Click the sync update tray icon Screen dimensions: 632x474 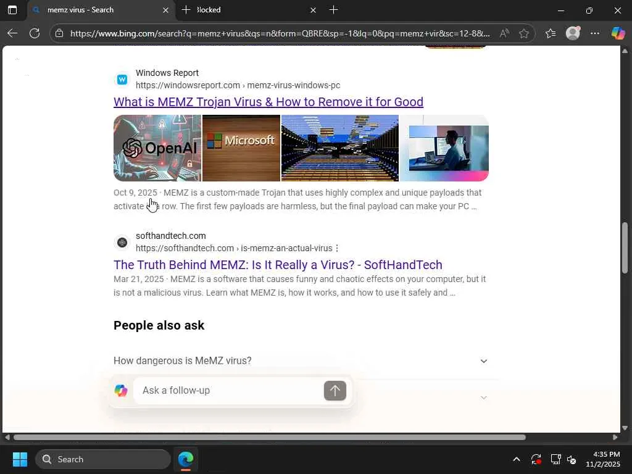tap(536, 459)
